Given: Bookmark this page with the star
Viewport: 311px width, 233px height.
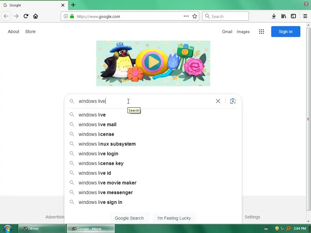Looking at the screenshot, I should coord(195,16).
